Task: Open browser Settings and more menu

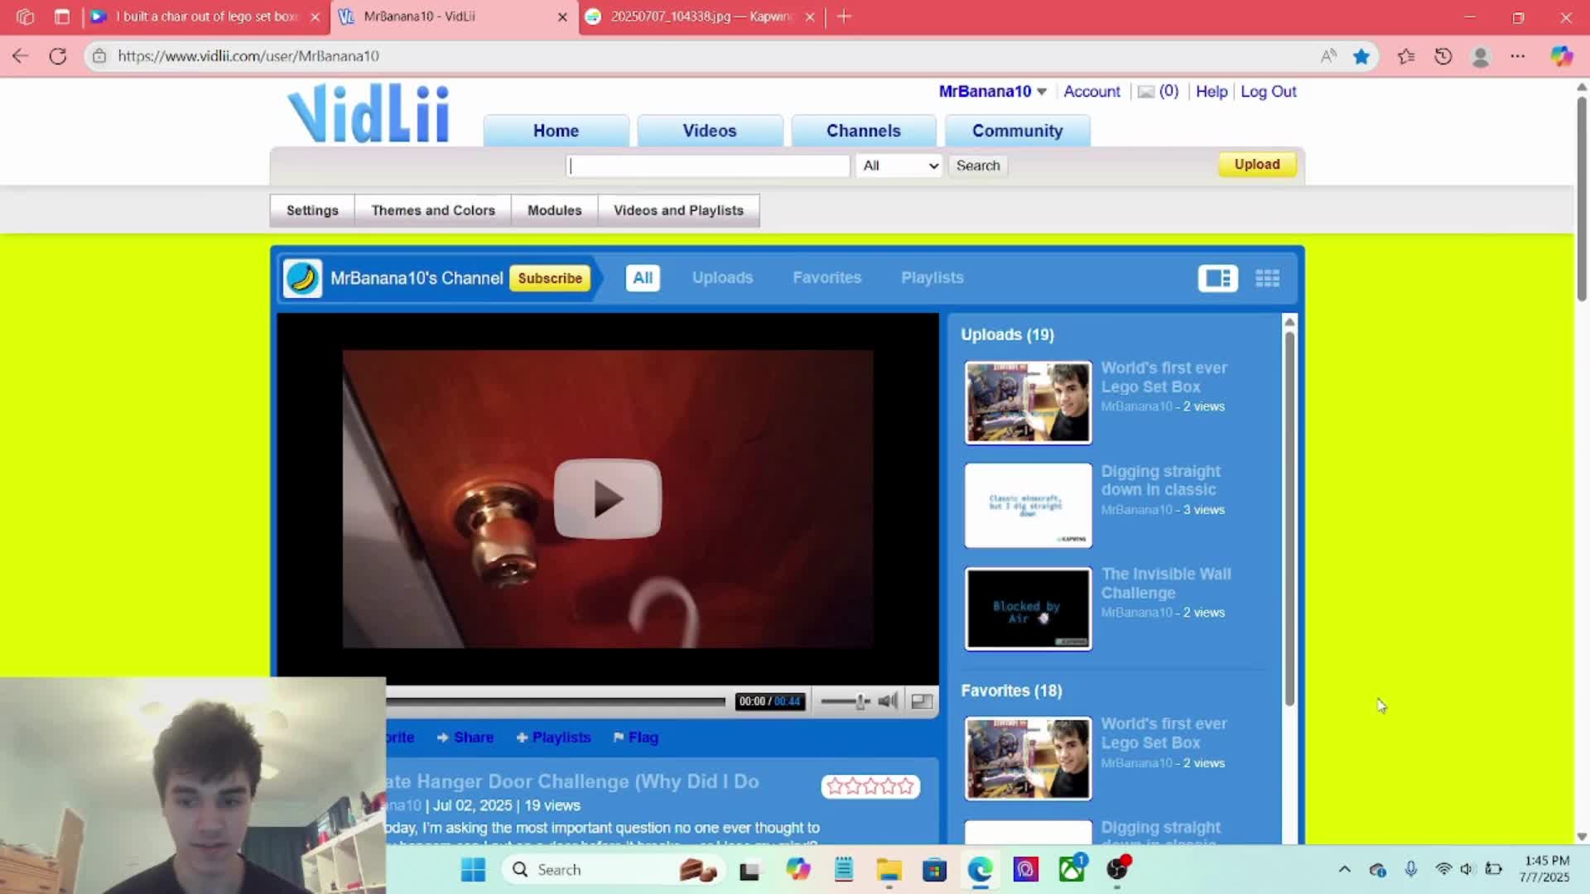Action: click(x=1518, y=56)
